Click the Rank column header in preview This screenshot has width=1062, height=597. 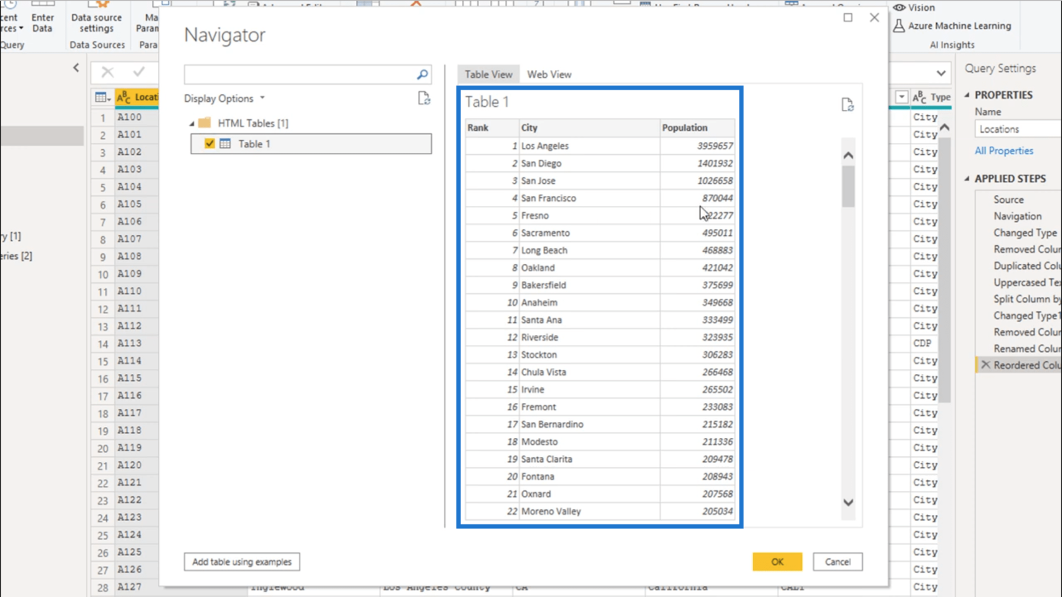(x=492, y=128)
